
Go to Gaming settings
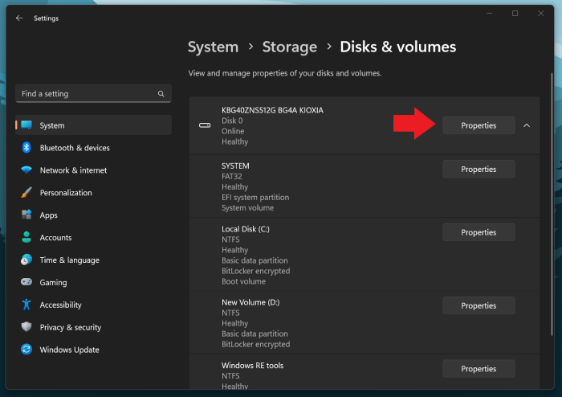[x=93, y=282]
